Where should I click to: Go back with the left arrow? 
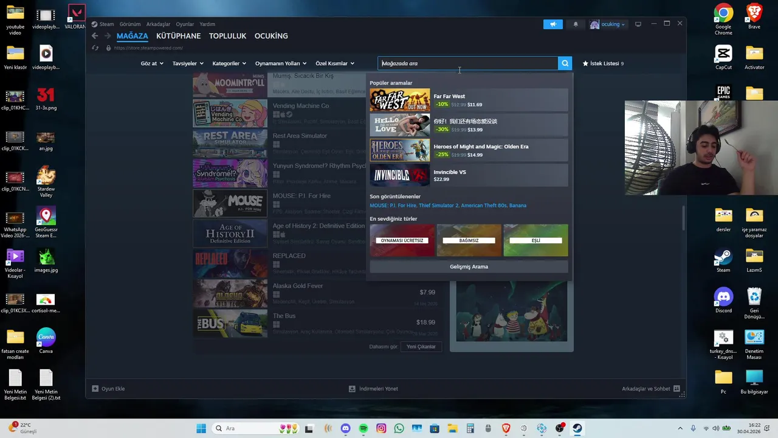click(95, 36)
